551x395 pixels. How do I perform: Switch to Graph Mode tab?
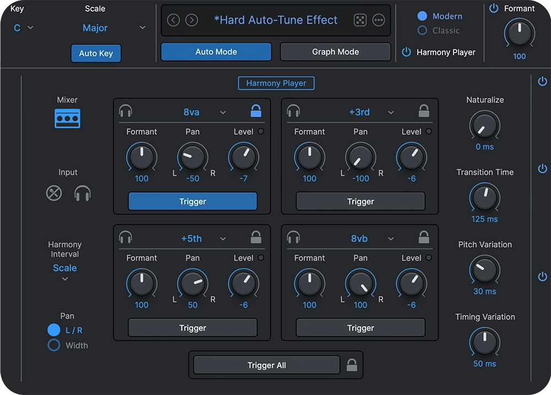[x=335, y=52]
